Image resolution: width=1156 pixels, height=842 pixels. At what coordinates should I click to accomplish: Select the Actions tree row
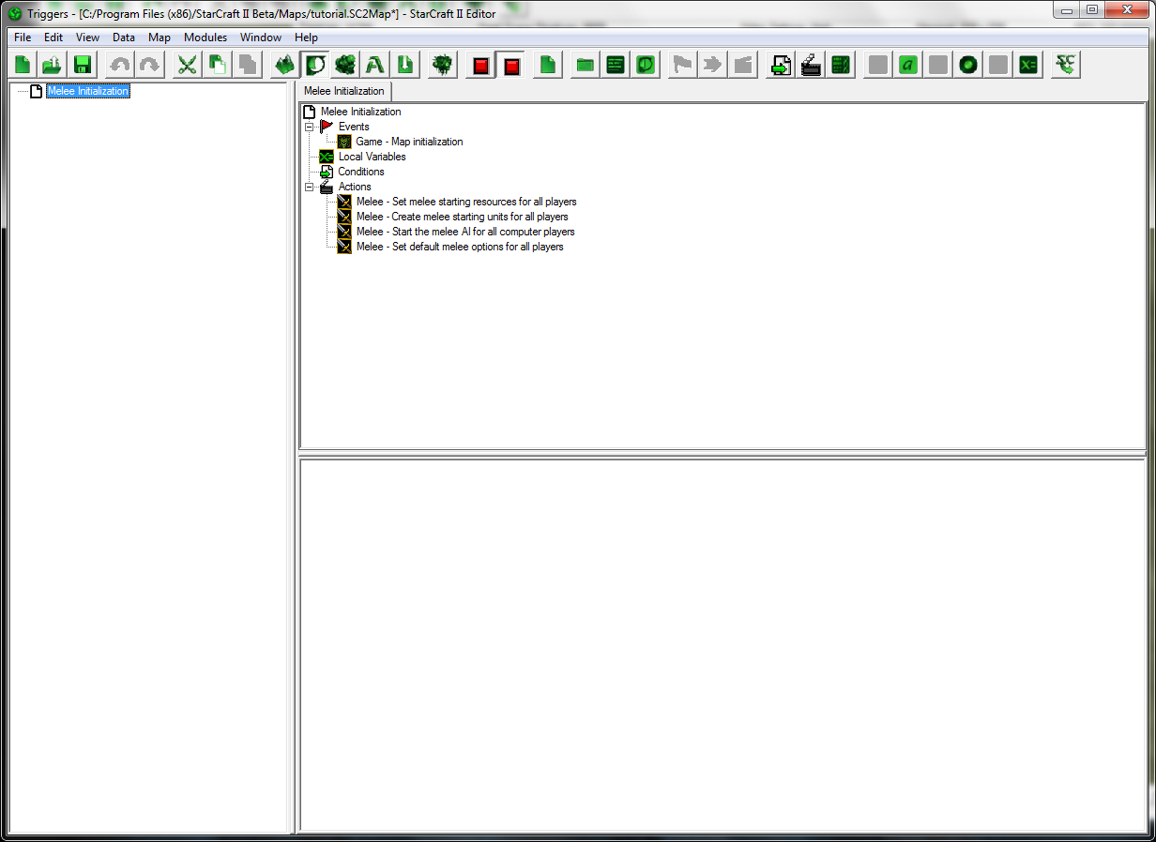355,187
